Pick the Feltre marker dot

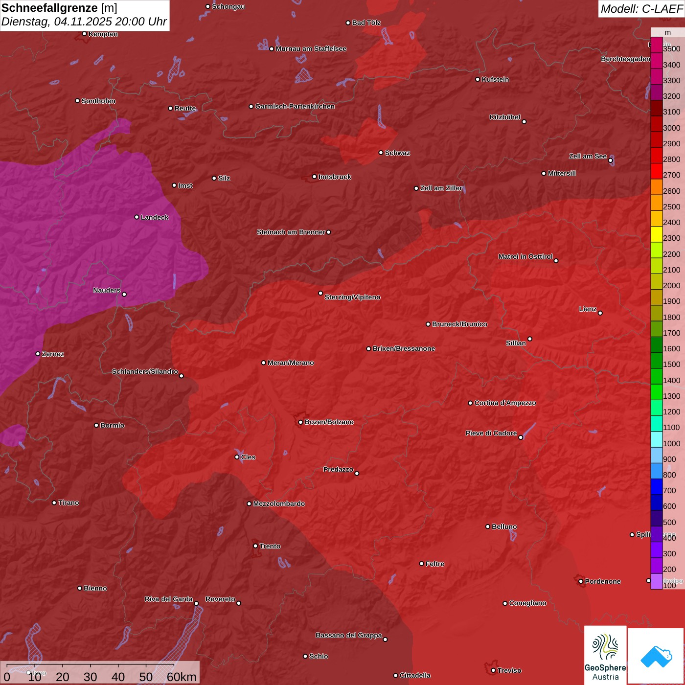[x=422, y=564]
